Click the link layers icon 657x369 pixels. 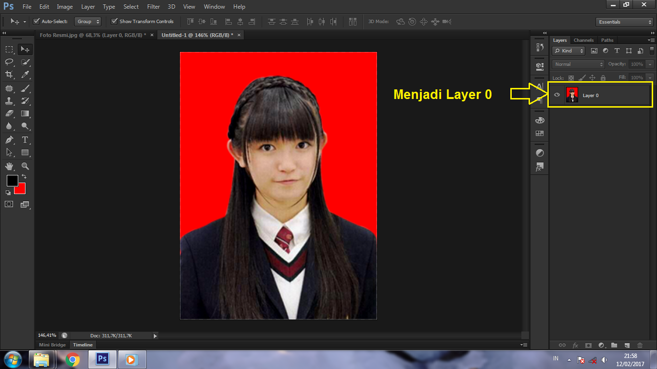tap(562, 345)
